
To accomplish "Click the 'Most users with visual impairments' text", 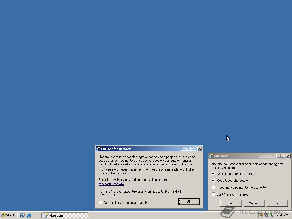I will 147,171.
